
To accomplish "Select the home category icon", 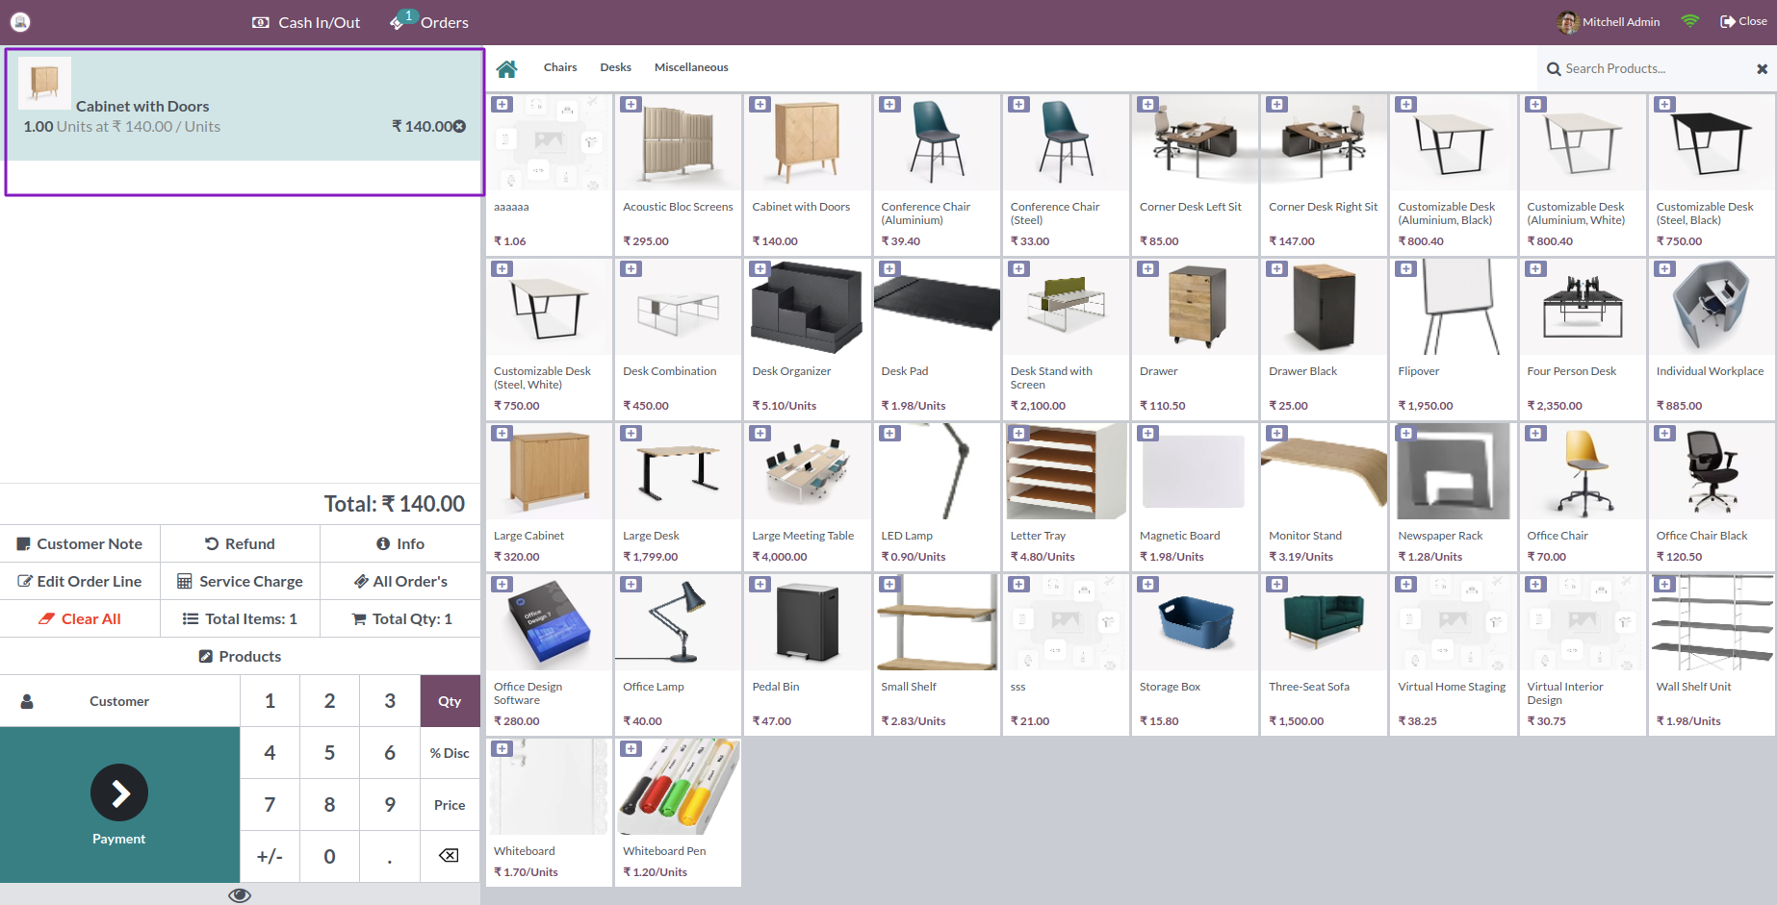I will [507, 67].
